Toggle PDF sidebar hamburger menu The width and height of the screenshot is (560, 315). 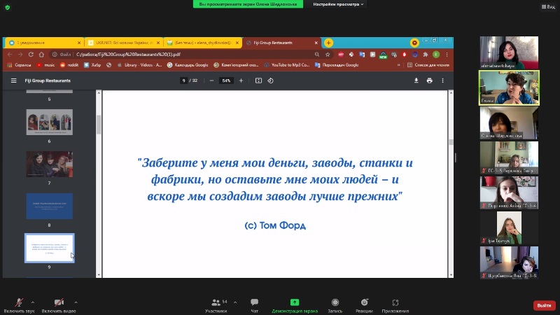[13, 80]
